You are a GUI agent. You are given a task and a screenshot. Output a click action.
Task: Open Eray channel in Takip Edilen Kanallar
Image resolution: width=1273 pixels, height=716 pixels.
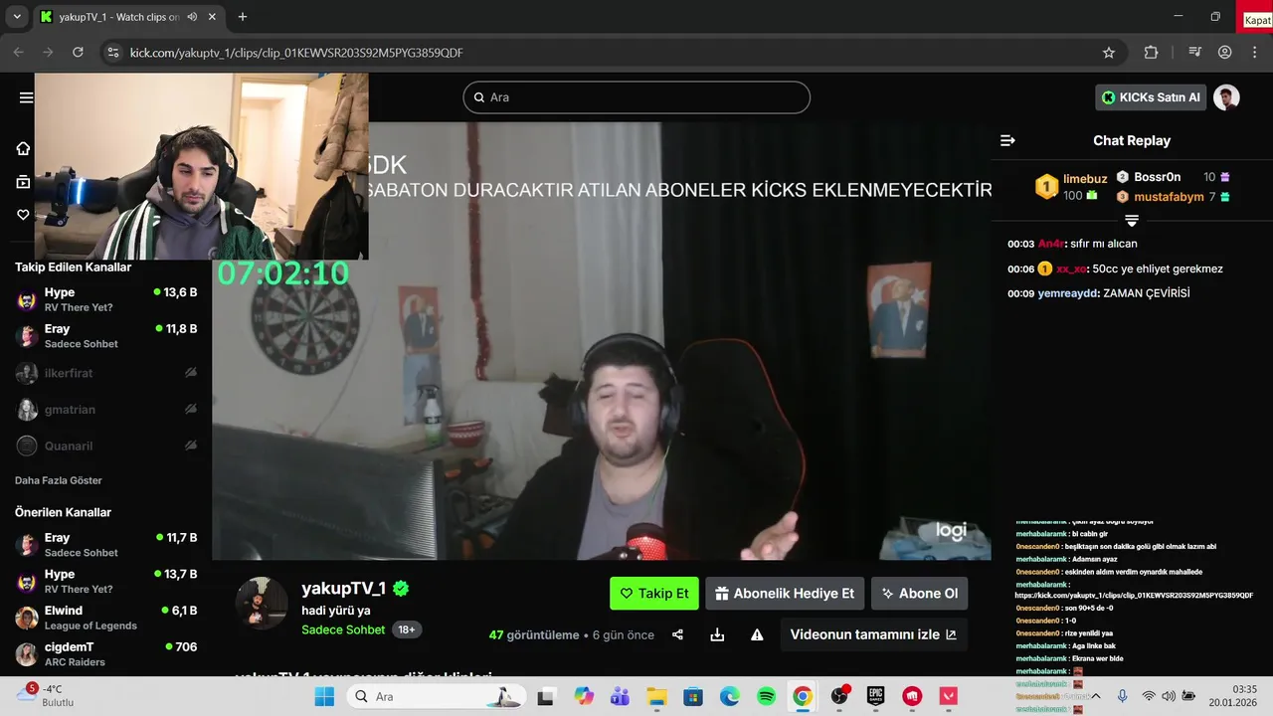click(105, 336)
